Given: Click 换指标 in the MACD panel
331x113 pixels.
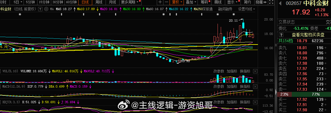Looking at the screenshot, I should 245,86.
